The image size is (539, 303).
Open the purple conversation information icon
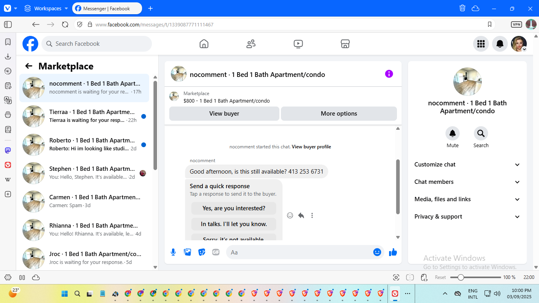click(x=389, y=74)
